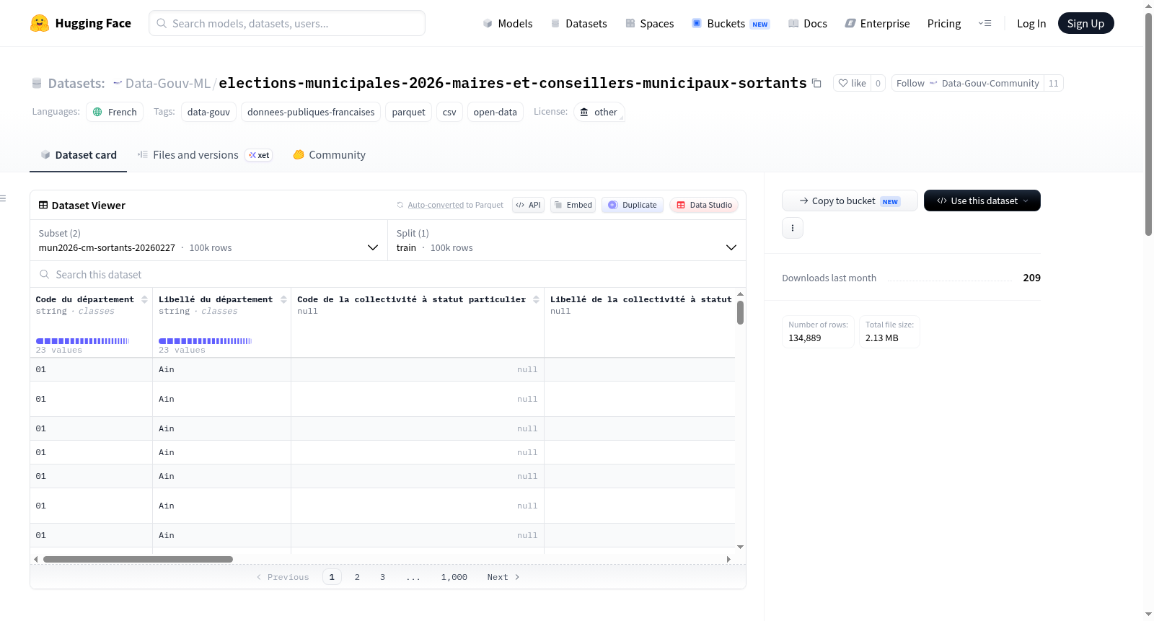Viewport: 1154px width, 621px height.
Task: Click the table horizontal scrollbar thumb
Action: 138,559
